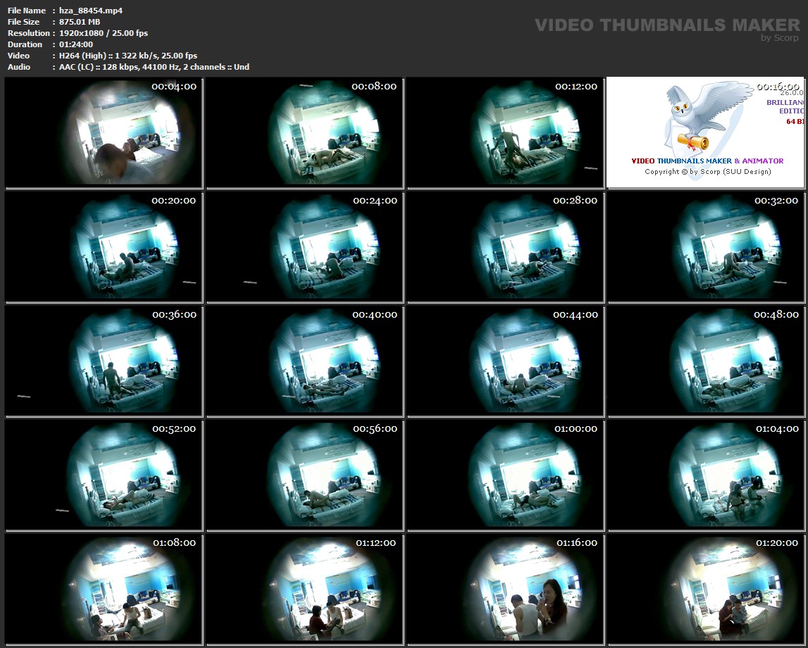Click the frame stamped 01:12:00

pos(304,589)
